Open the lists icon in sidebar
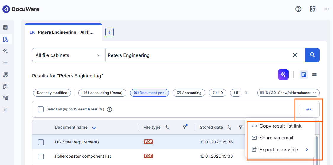The width and height of the screenshot is (333, 165). tap(6, 63)
